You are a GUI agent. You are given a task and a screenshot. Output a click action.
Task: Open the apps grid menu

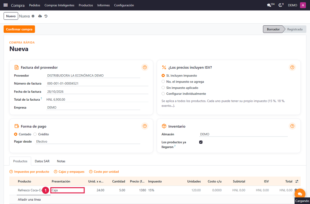click(x=5, y=5)
